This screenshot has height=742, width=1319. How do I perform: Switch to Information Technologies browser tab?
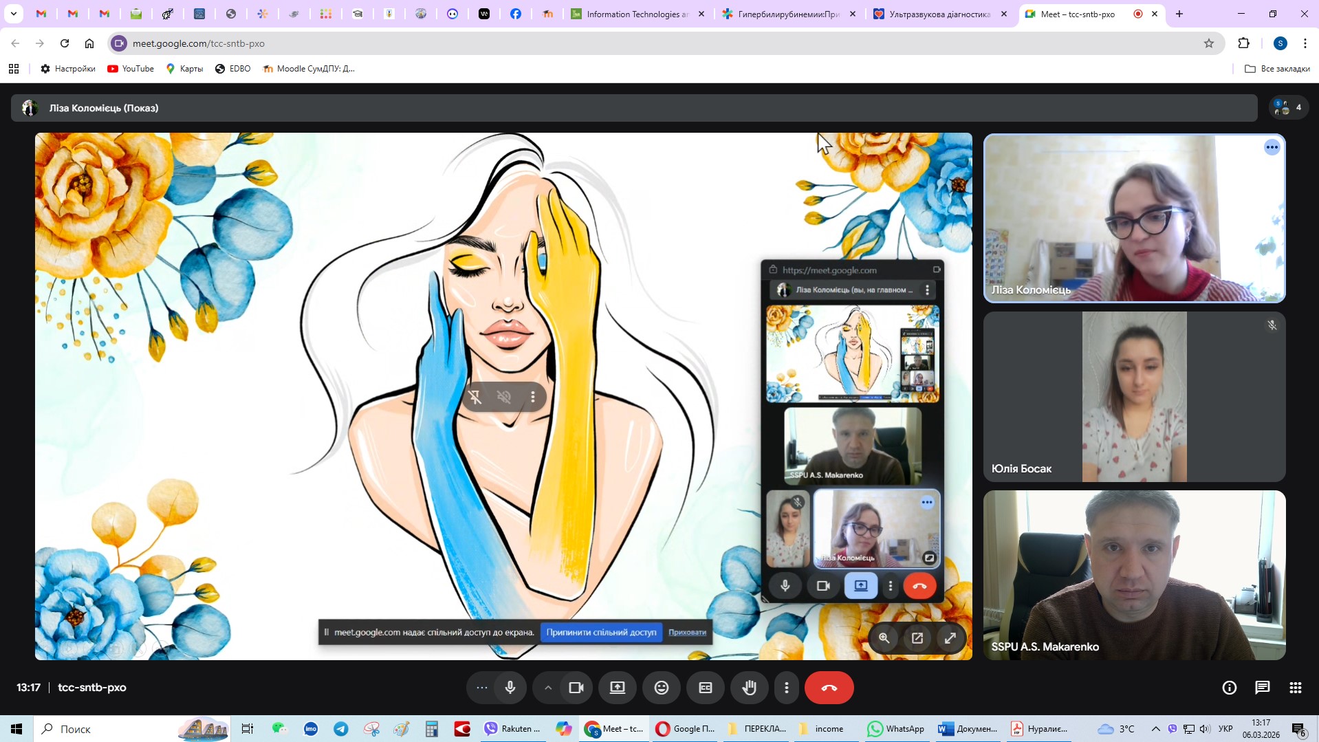coord(636,14)
